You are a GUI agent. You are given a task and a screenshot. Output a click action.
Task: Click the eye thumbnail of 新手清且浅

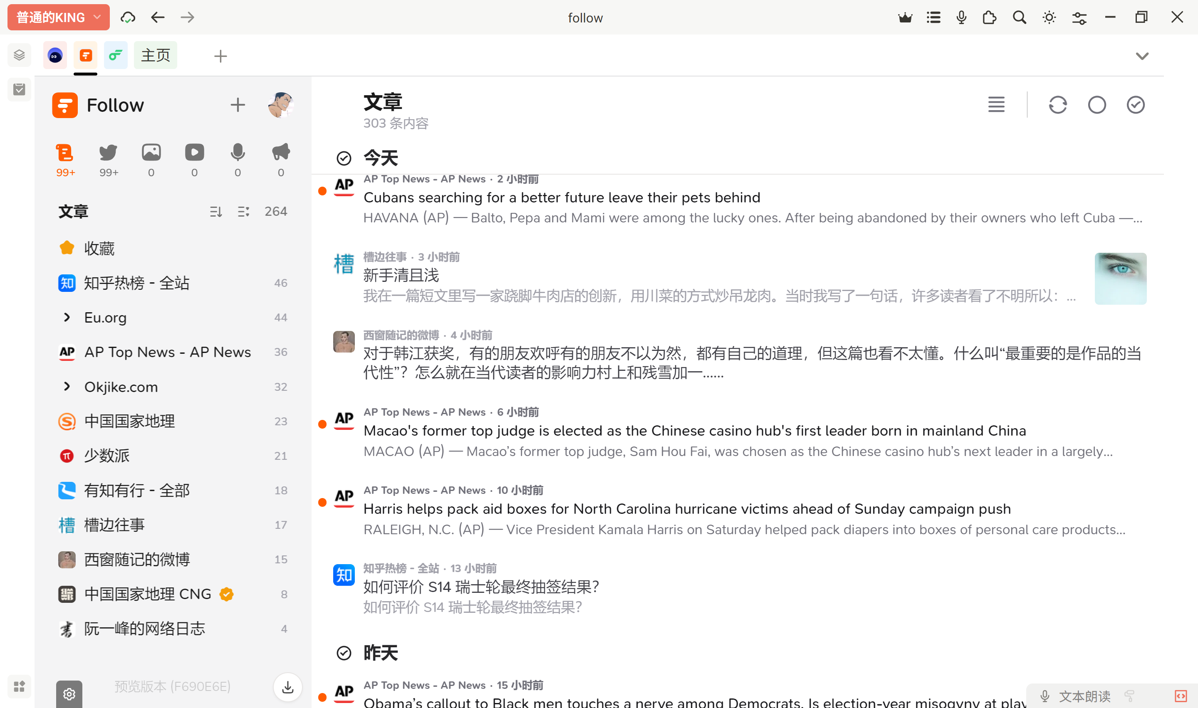[x=1120, y=279]
